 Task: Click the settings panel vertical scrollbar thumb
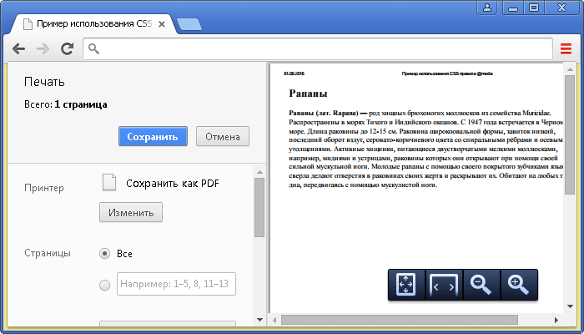259,207
